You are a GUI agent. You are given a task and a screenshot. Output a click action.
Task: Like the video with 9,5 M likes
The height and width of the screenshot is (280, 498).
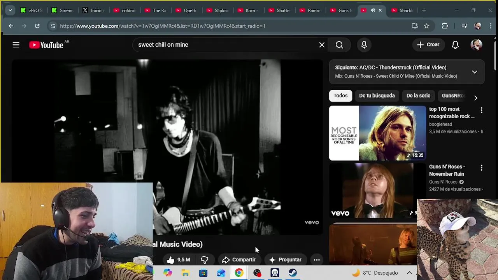tap(178, 260)
